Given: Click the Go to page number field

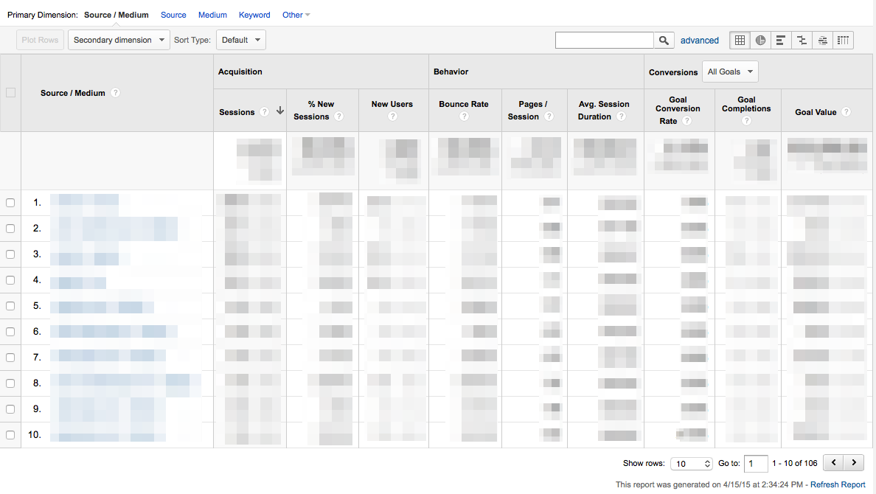Looking at the screenshot, I should (755, 463).
